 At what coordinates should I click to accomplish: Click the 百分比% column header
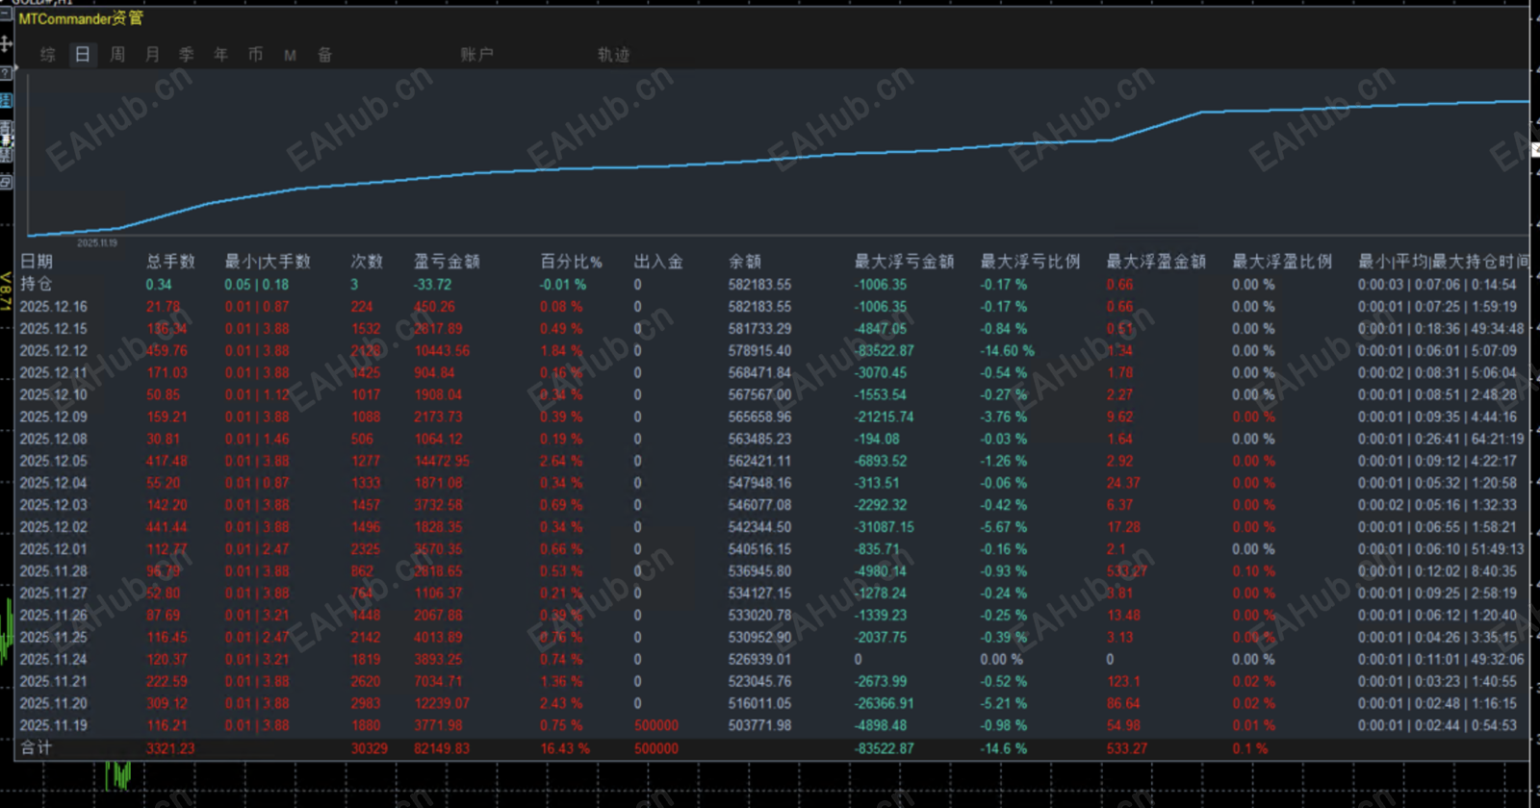coord(571,262)
